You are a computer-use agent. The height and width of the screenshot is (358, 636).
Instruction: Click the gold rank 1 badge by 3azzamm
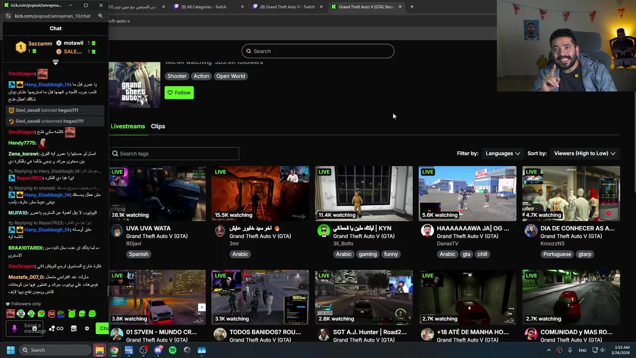(x=20, y=47)
